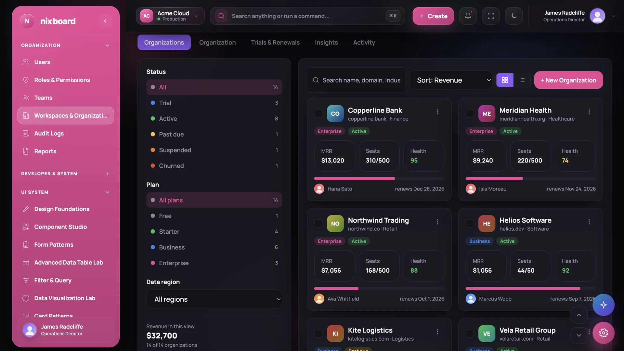Image resolution: width=624 pixels, height=351 pixels.
Task: Open Reports in the sidebar
Action: (66, 151)
